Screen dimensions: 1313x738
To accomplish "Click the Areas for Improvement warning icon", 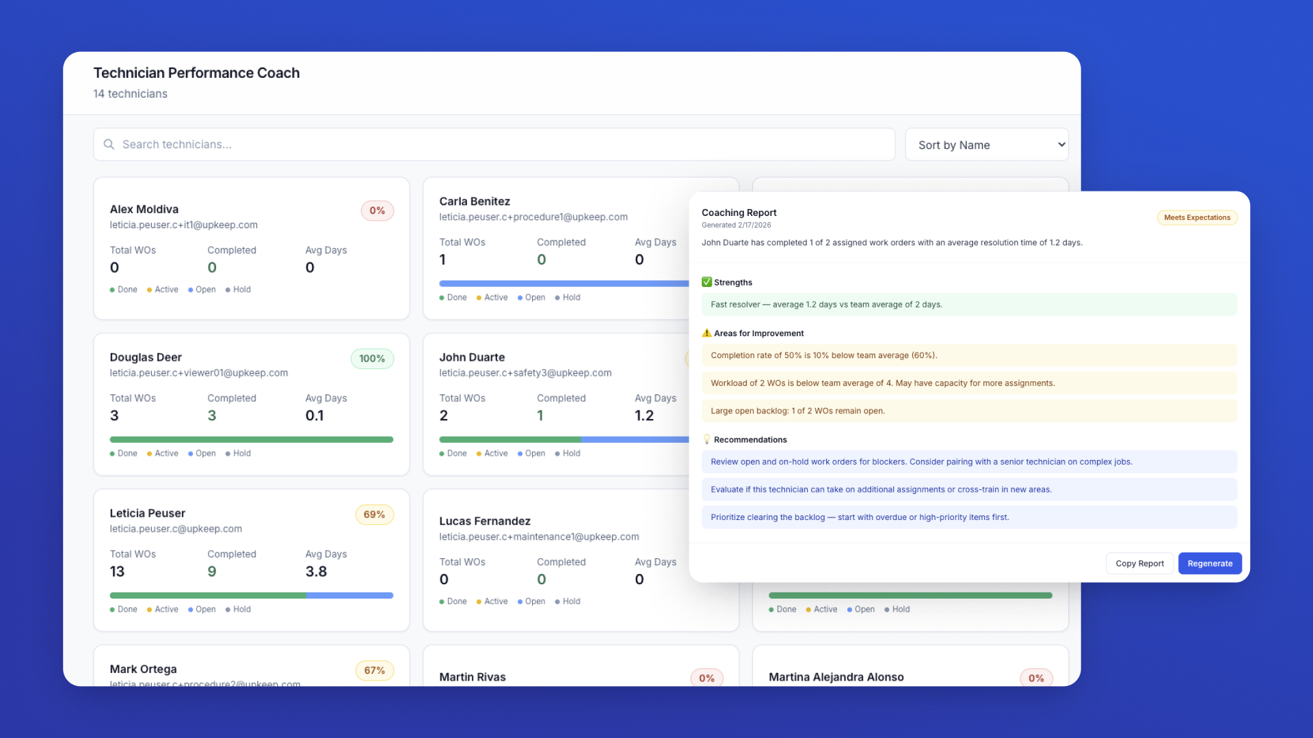I will (706, 333).
